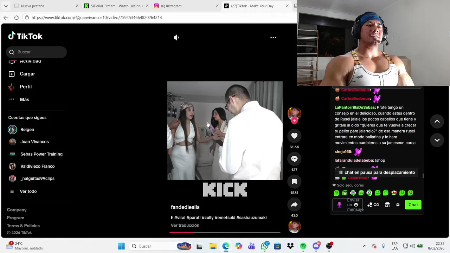The image size is (450, 253).
Task: Open Spotify from the taskbar
Action: click(x=303, y=246)
